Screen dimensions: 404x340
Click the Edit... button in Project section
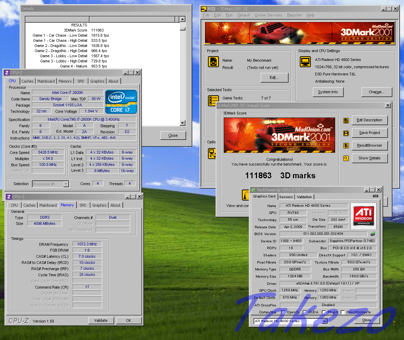click(274, 77)
